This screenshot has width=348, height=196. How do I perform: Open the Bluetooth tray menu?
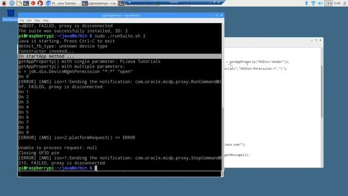click(307, 3)
